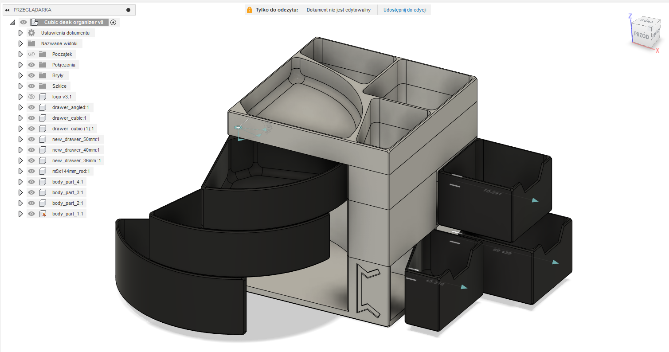
Task: Collapse browser panel with double-arrow icon
Action: [7, 10]
